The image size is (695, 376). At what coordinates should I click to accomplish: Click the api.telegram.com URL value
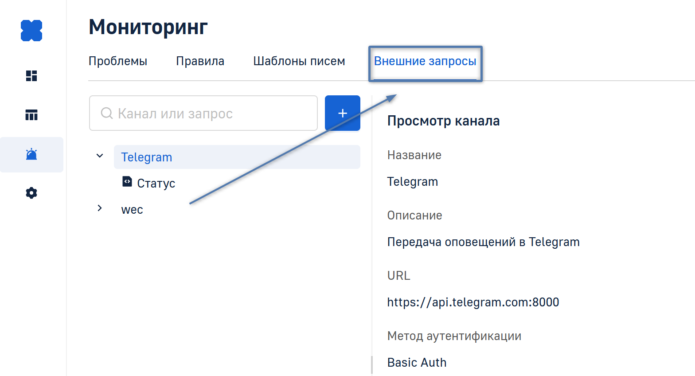[x=473, y=302]
